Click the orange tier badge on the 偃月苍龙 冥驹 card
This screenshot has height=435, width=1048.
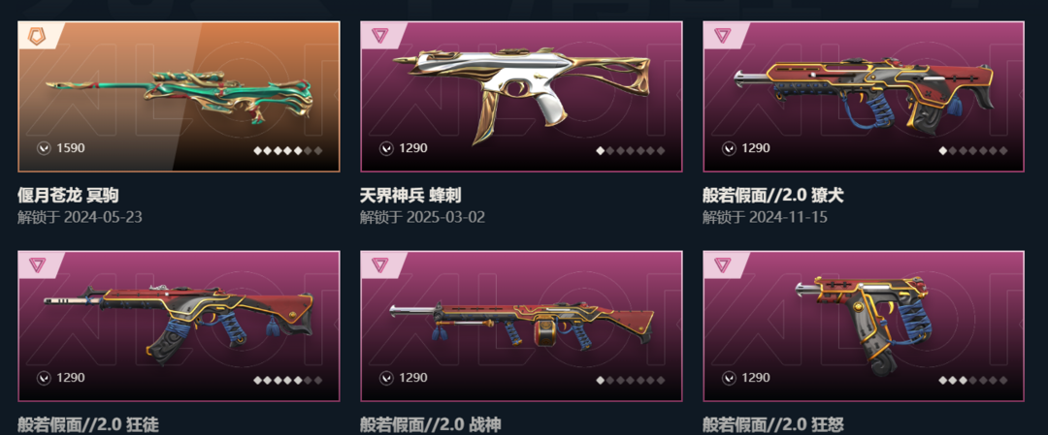click(x=36, y=35)
